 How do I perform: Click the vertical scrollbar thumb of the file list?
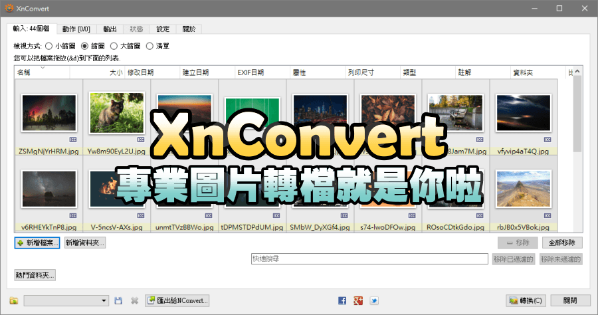pyautogui.click(x=577, y=113)
